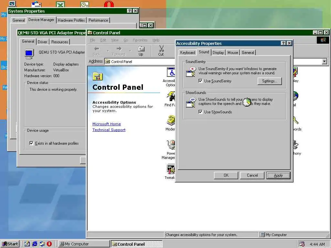Image resolution: width=331 pixels, height=248 pixels.
Task: Open the Find Fast icon in Control Panel
Action: 171,96
